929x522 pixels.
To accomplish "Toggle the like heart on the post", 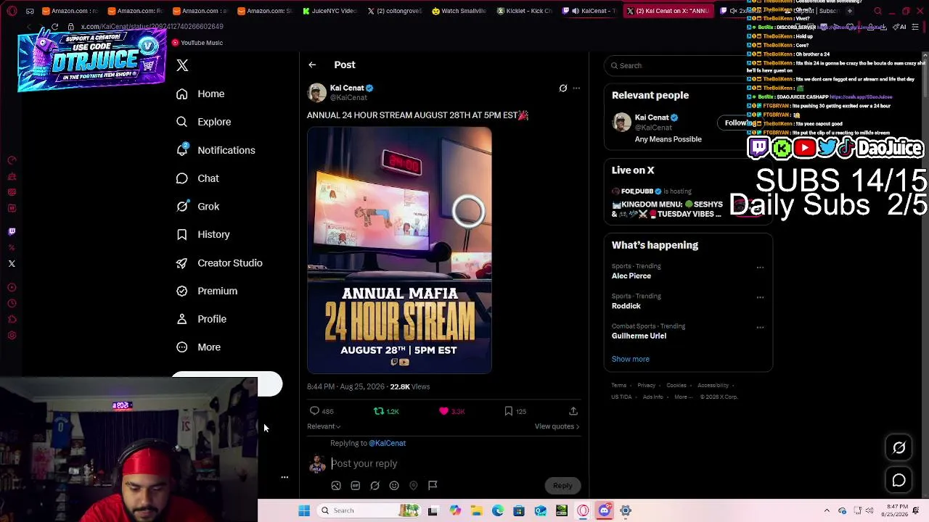I will [444, 411].
